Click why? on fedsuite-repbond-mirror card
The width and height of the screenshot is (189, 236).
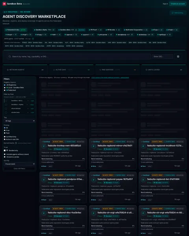click(100, 166)
